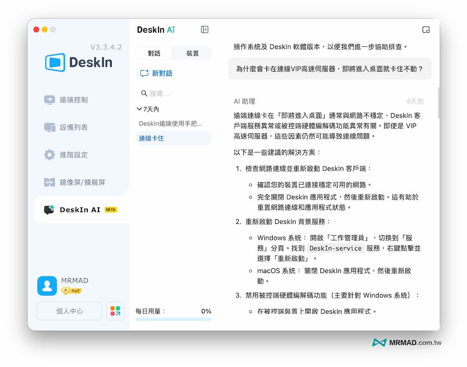Click the 每日用量 usage progress bar
The height and width of the screenshot is (367, 467).
[x=173, y=319]
